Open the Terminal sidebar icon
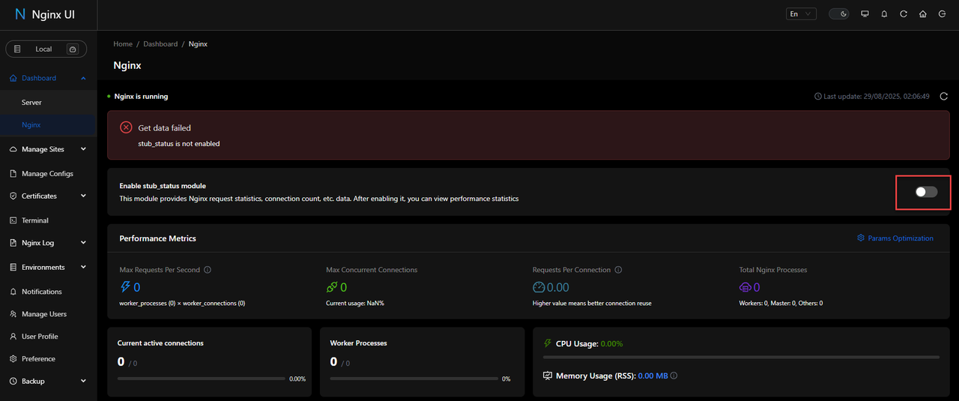Viewport: 959px width, 401px height. pos(13,220)
